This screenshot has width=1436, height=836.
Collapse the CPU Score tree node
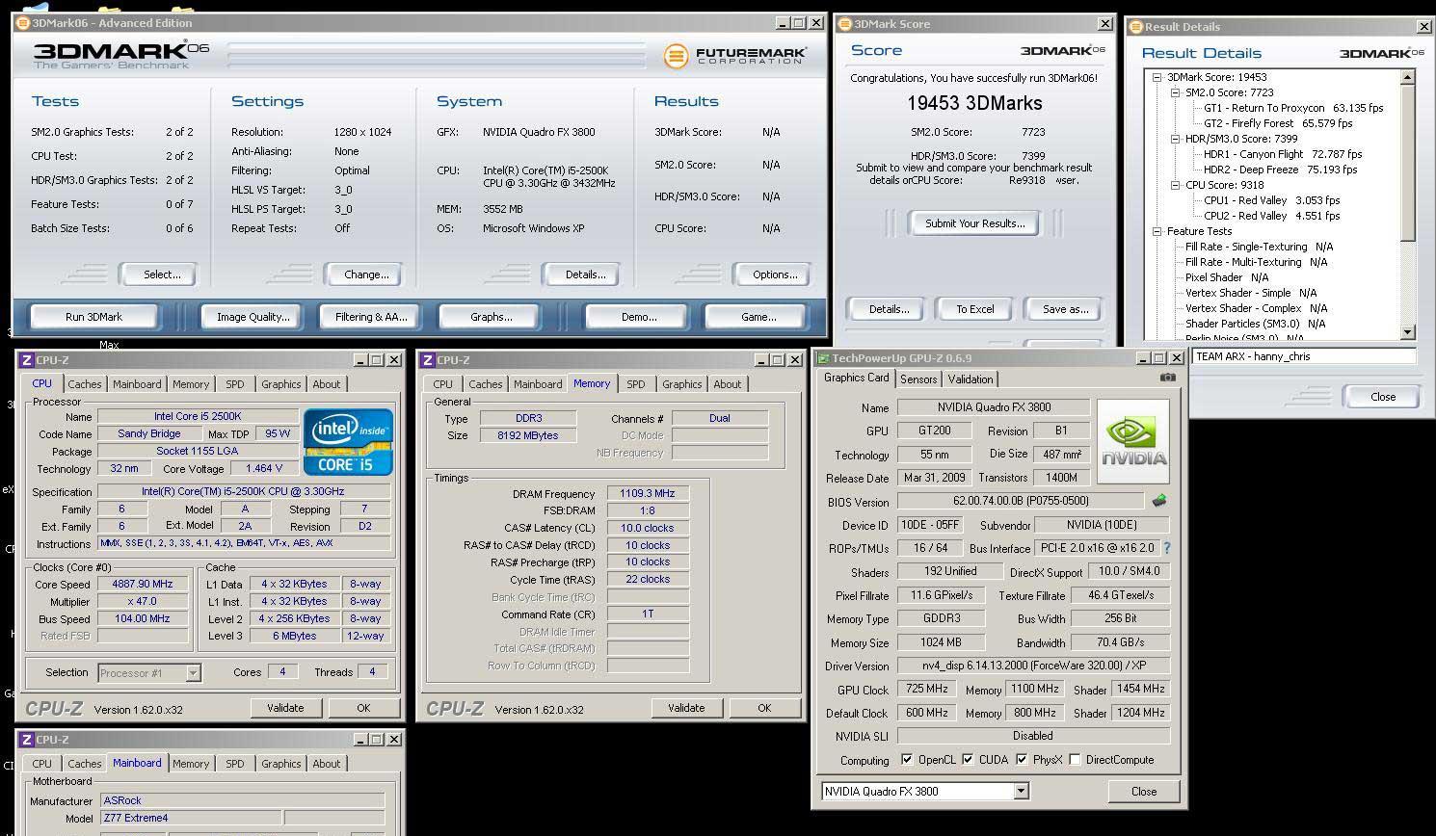coord(1176,185)
